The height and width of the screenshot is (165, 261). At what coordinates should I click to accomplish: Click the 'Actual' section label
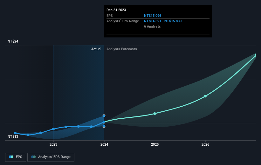pos(96,49)
